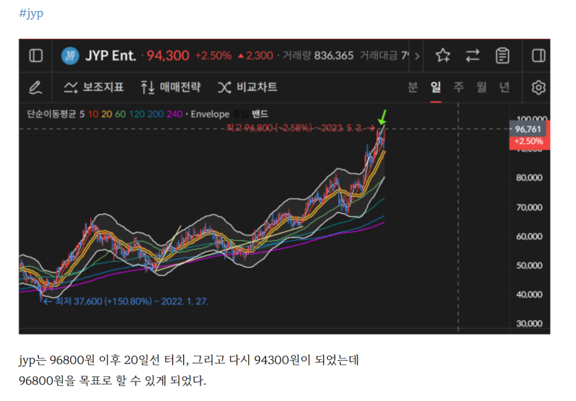
Task: Click the #jyp hashtag link
Action: tap(31, 13)
